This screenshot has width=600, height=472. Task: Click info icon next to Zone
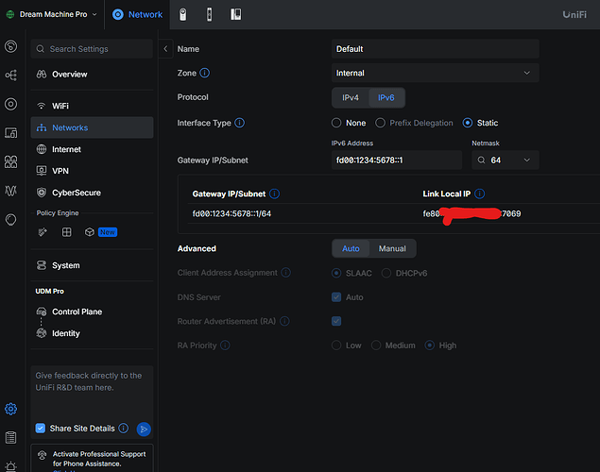click(205, 73)
